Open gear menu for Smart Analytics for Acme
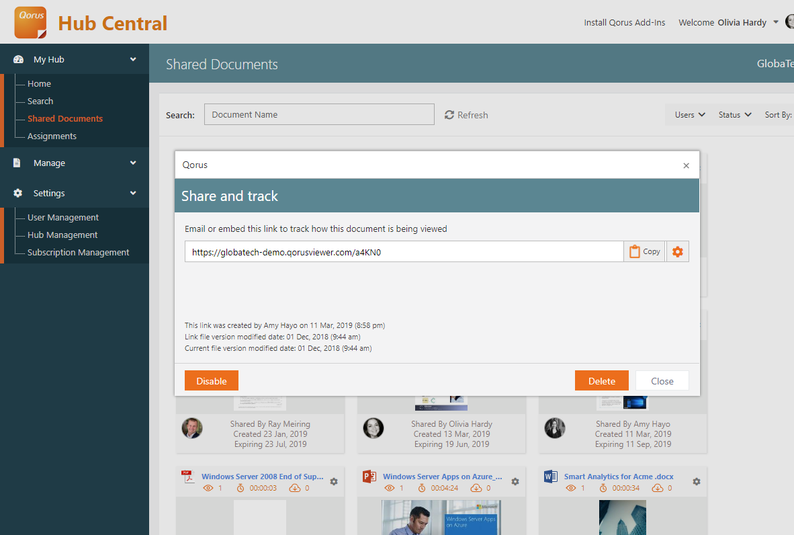Image resolution: width=794 pixels, height=535 pixels. pos(697,482)
